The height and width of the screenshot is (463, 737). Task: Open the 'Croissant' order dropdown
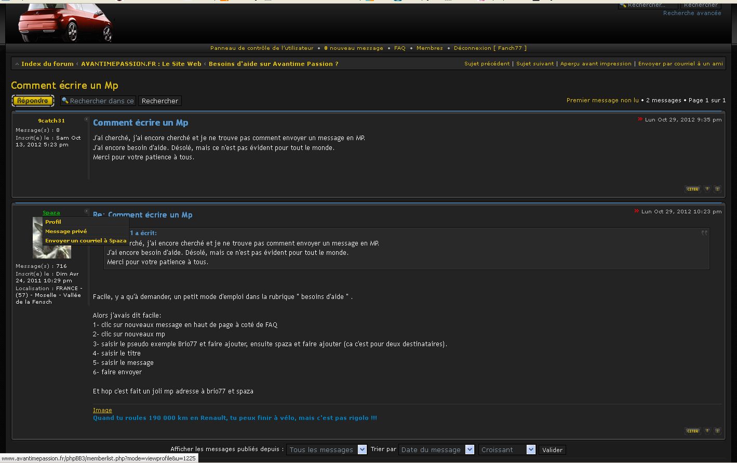pos(506,450)
